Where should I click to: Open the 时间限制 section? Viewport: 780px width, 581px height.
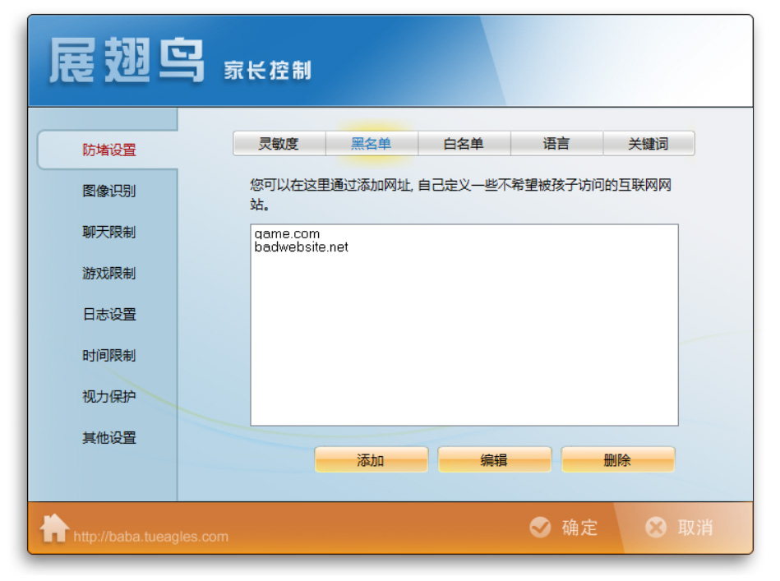(108, 356)
